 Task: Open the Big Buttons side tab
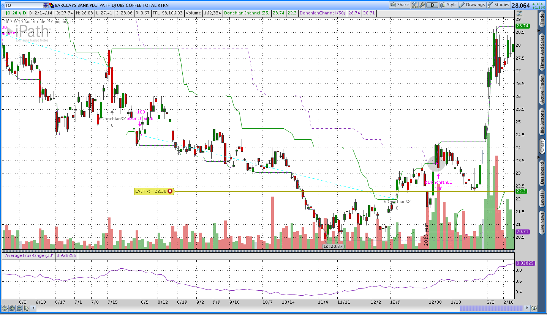542,122
